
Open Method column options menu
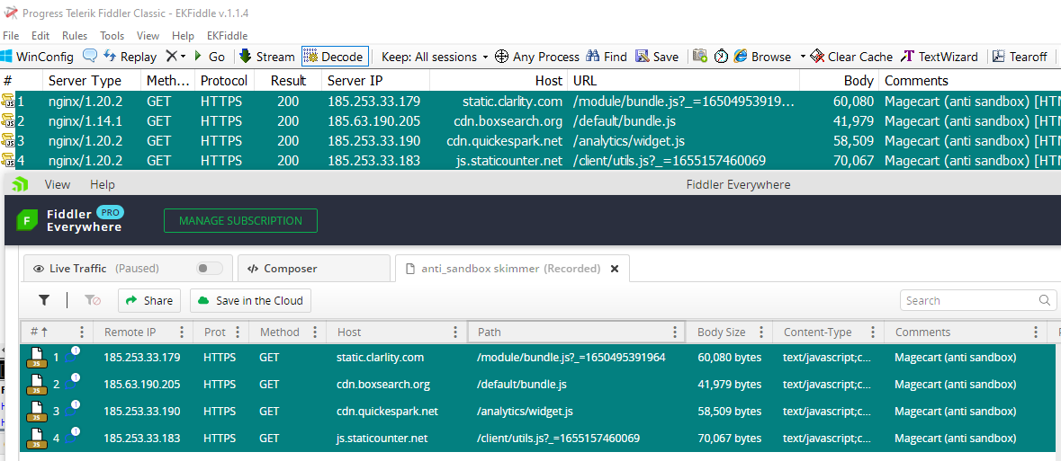pyautogui.click(x=315, y=332)
